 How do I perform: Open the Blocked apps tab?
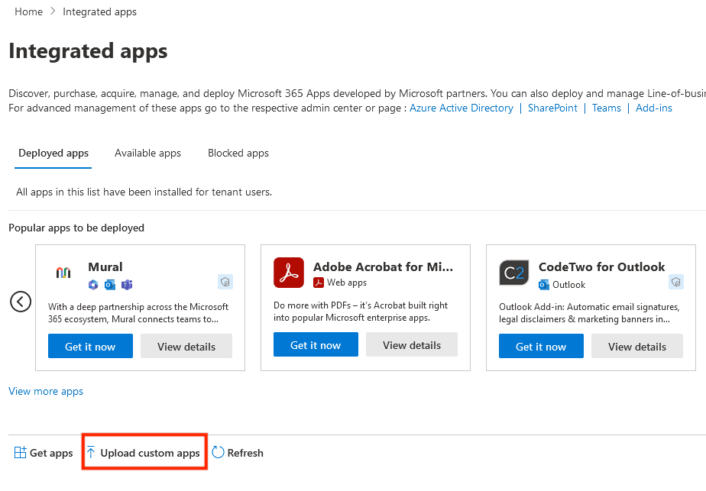pos(238,153)
